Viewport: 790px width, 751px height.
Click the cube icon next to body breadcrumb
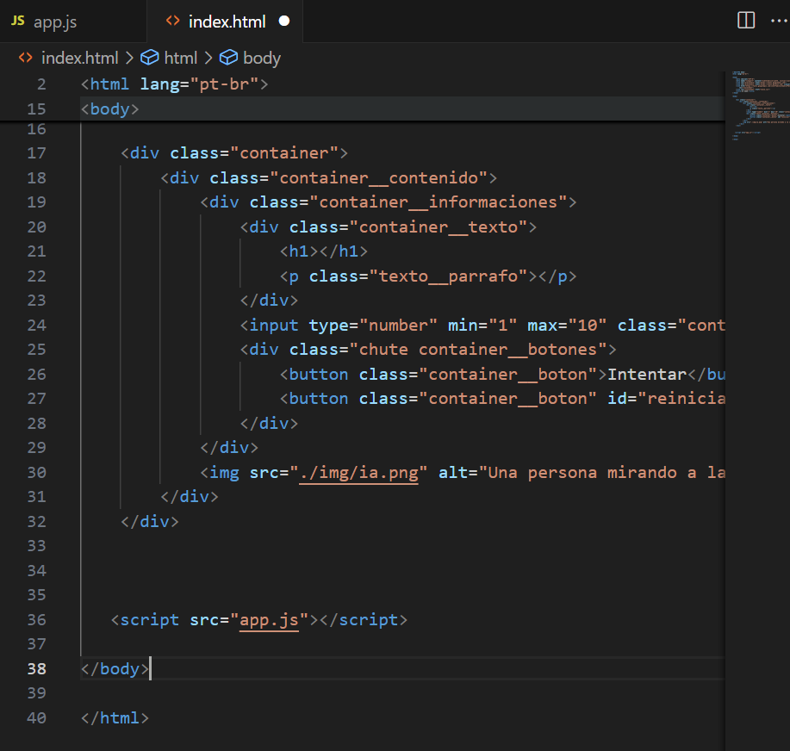(x=228, y=58)
